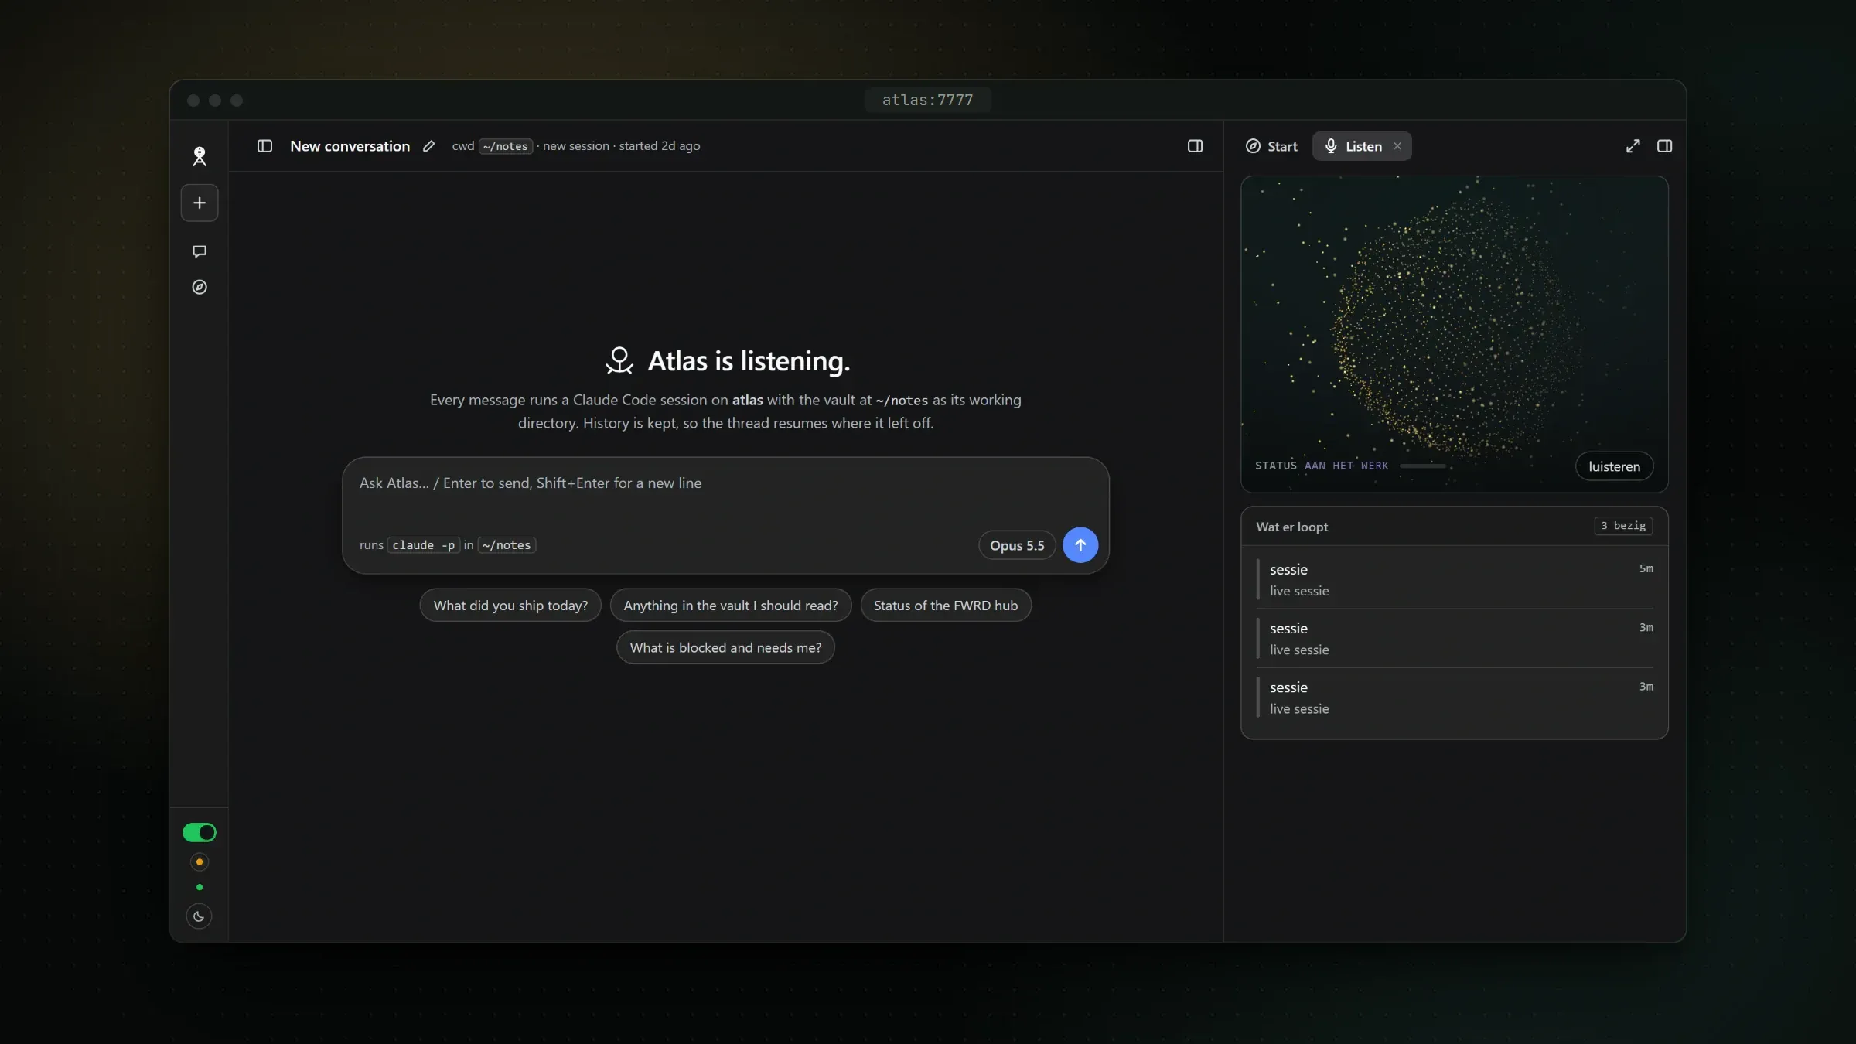Screen dimensions: 1856x1044
Task: Start a new conversation with plus button
Action: coord(200,203)
